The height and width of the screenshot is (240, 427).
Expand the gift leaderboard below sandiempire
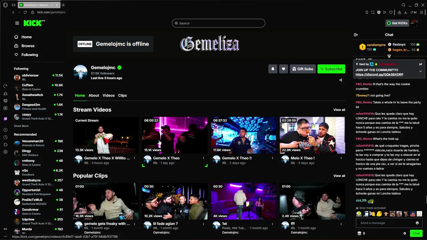click(389, 56)
